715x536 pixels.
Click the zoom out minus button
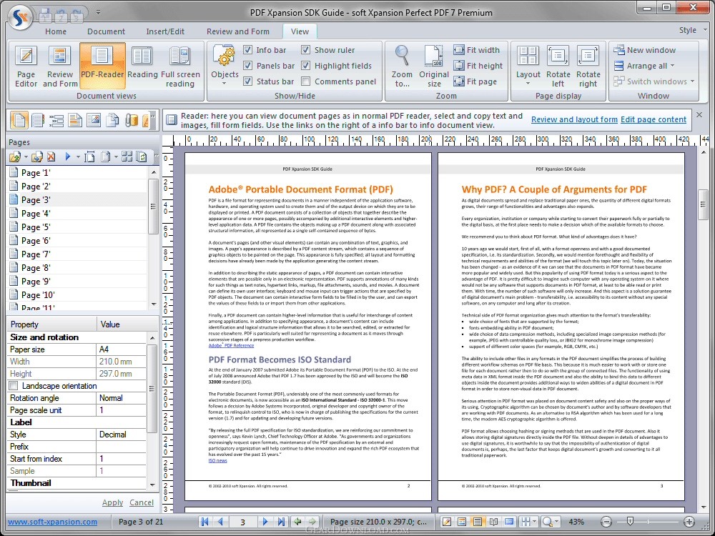(x=606, y=522)
